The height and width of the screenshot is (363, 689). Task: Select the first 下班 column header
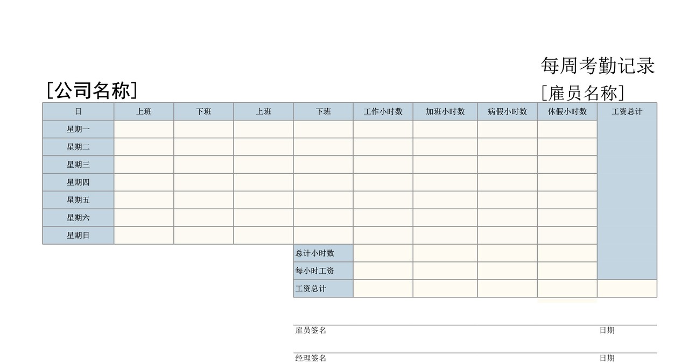pyautogui.click(x=203, y=111)
